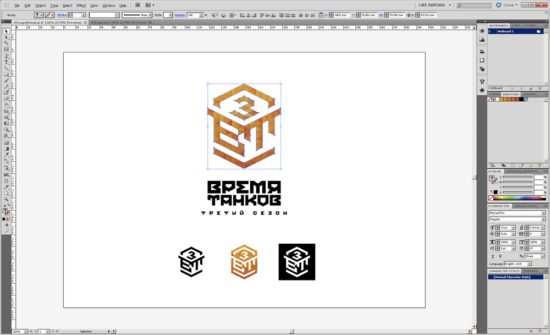
Task: Click the X: coordinate link
Action: point(326,15)
